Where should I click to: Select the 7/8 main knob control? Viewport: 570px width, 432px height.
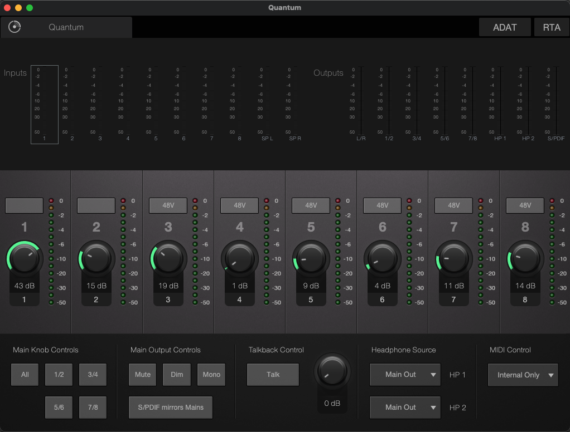click(x=93, y=408)
